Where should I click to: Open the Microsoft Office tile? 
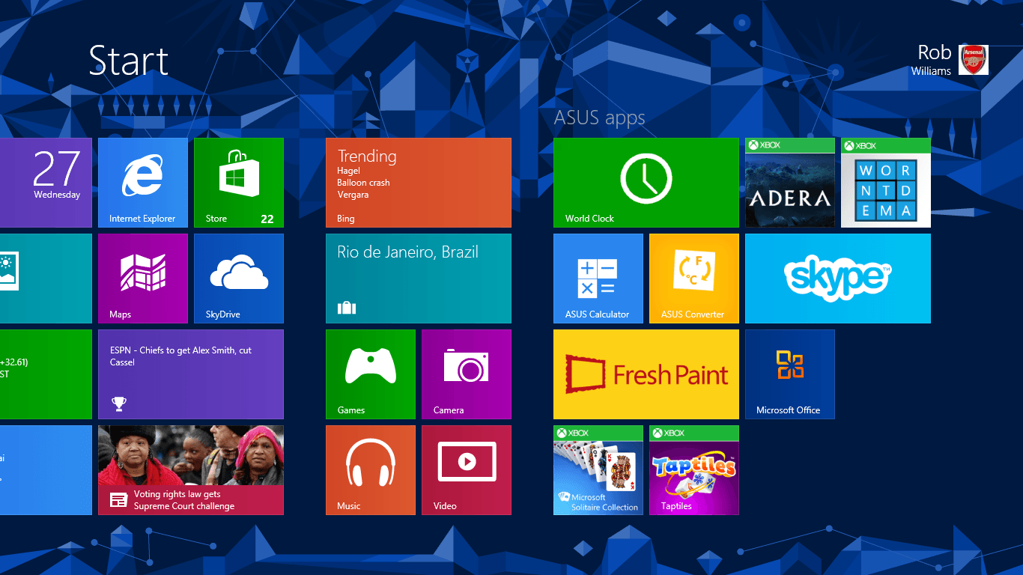(x=790, y=374)
